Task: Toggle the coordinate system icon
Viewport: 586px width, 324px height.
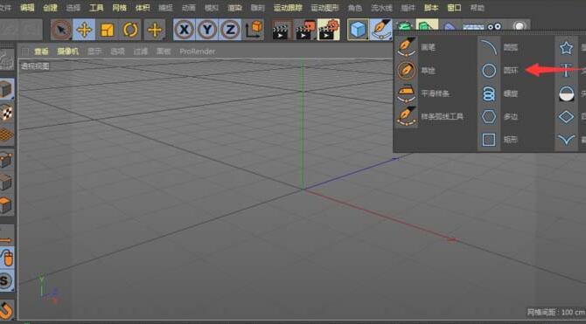Action: pos(254,30)
